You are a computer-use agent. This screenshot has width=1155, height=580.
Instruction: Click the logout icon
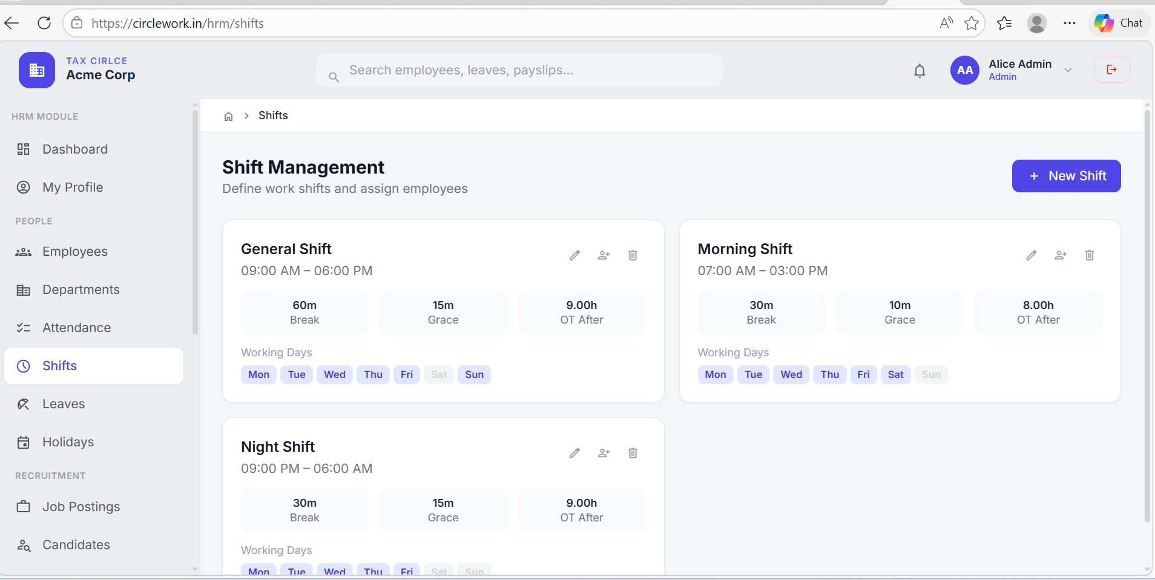click(x=1111, y=70)
